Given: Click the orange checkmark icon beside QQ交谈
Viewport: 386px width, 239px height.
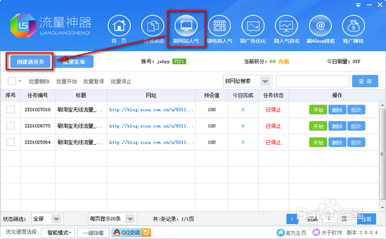Looking at the screenshot, I should pyautogui.click(x=146, y=233).
